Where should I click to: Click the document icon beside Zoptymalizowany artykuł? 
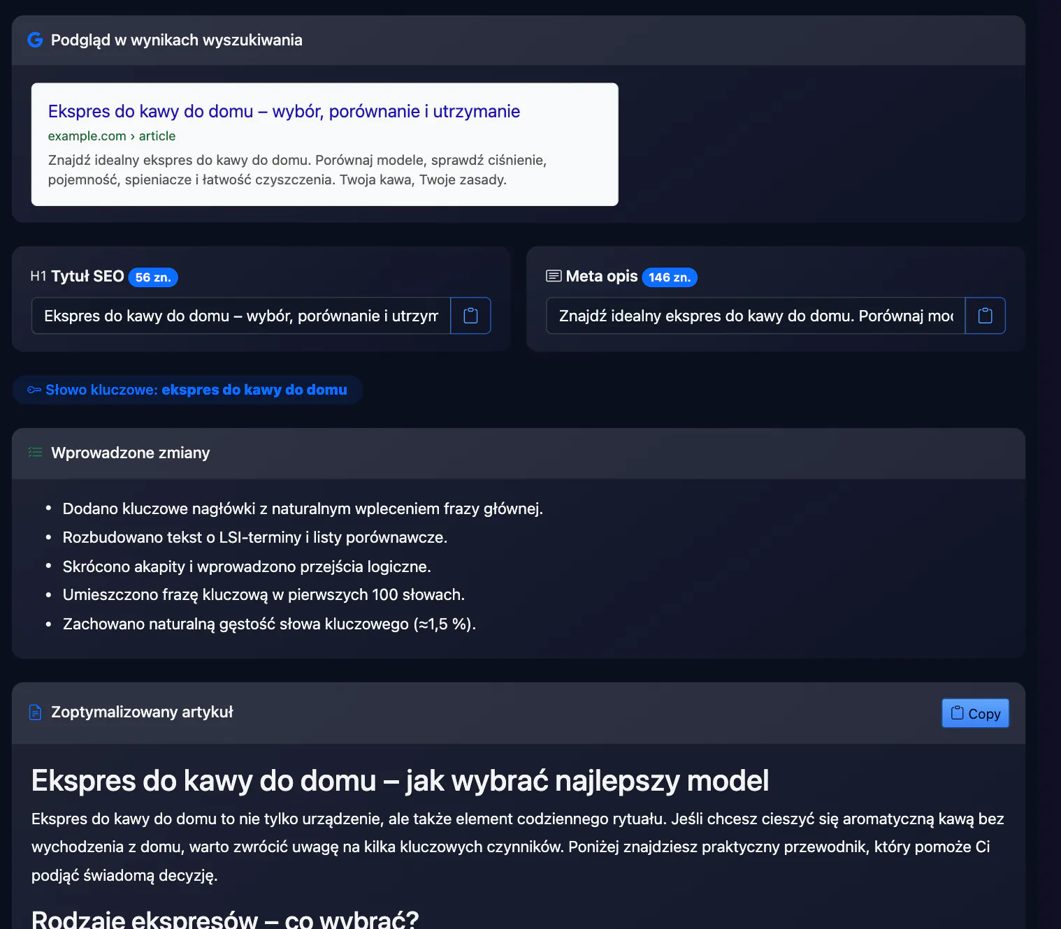35,712
